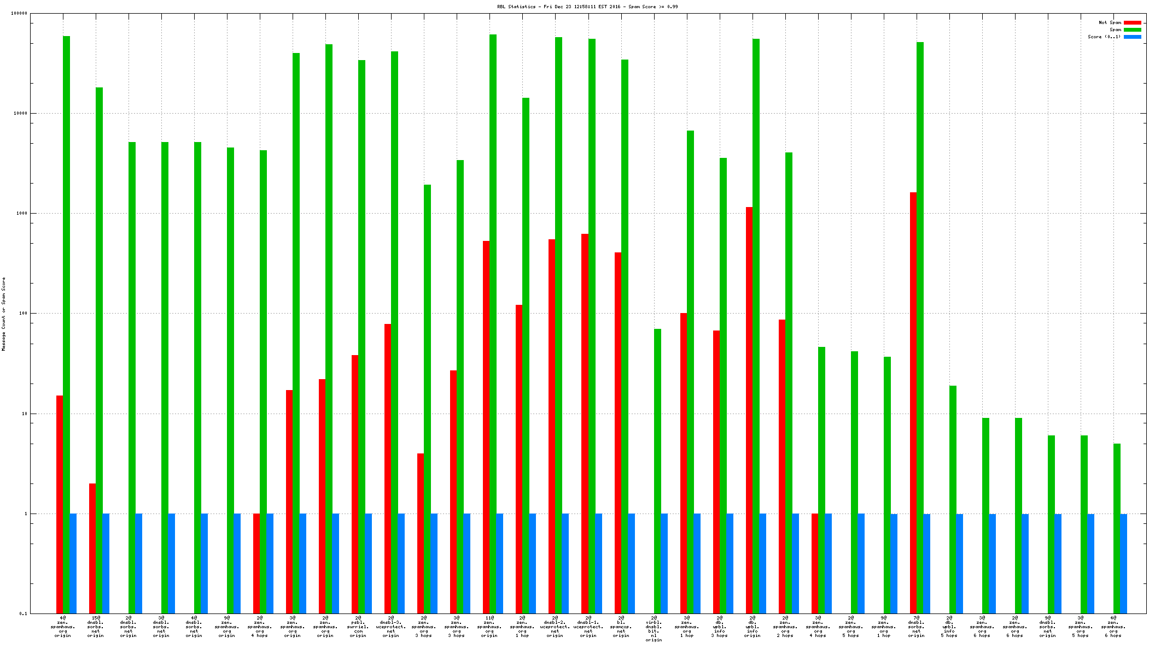Viewport: 1155px width, 649px height.
Task: Click the blue bar for psbl.surriel.com
Action: pyautogui.click(x=369, y=563)
